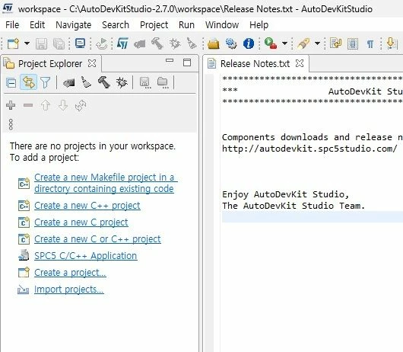Close the Project Explorer view
Viewport: 403px width, 352px height.
coord(92,63)
